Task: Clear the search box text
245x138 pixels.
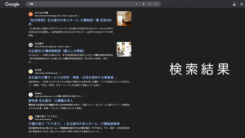Action: [x=137, y=4]
